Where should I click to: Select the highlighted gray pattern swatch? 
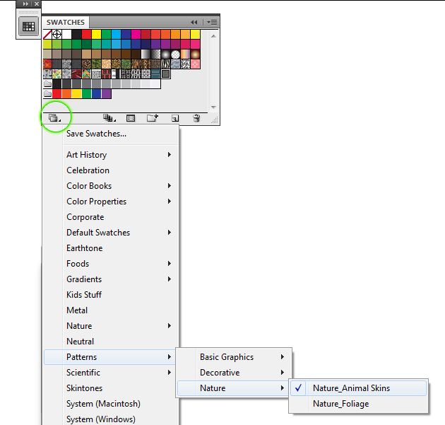pos(166,74)
